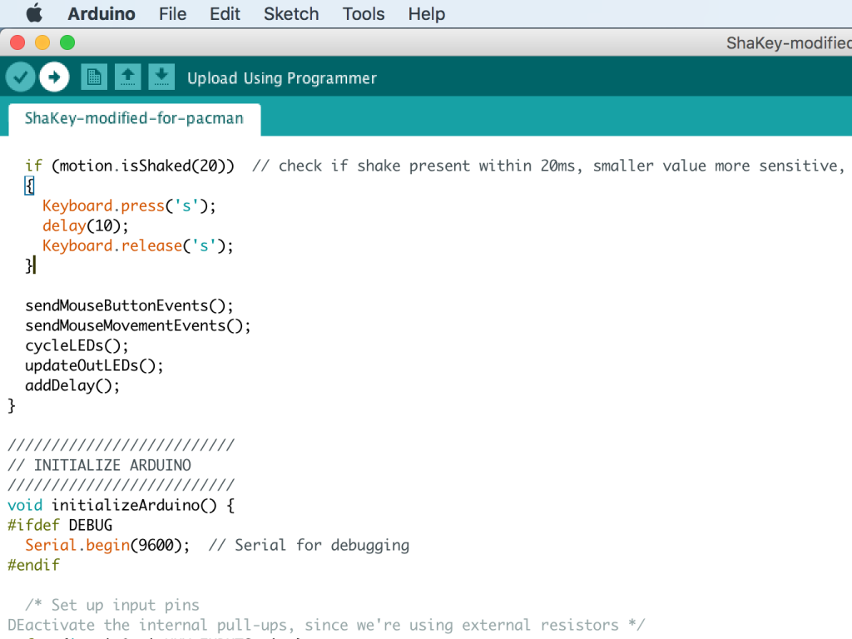Click the line 'if (motion.isShaked(20))'
This screenshot has height=639, width=852.
coord(130,166)
